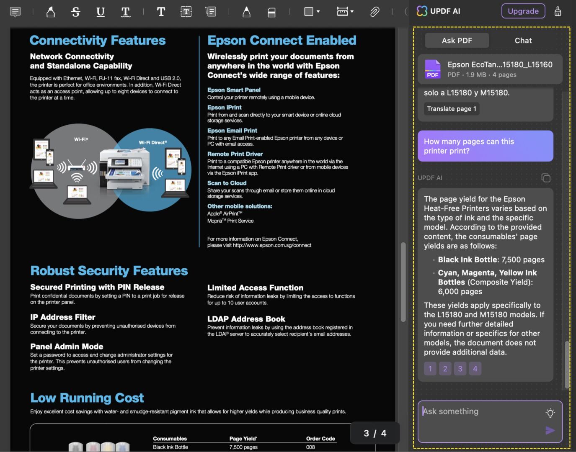Image resolution: width=576 pixels, height=452 pixels.
Task: Click the Upgrade button
Action: [x=523, y=11]
